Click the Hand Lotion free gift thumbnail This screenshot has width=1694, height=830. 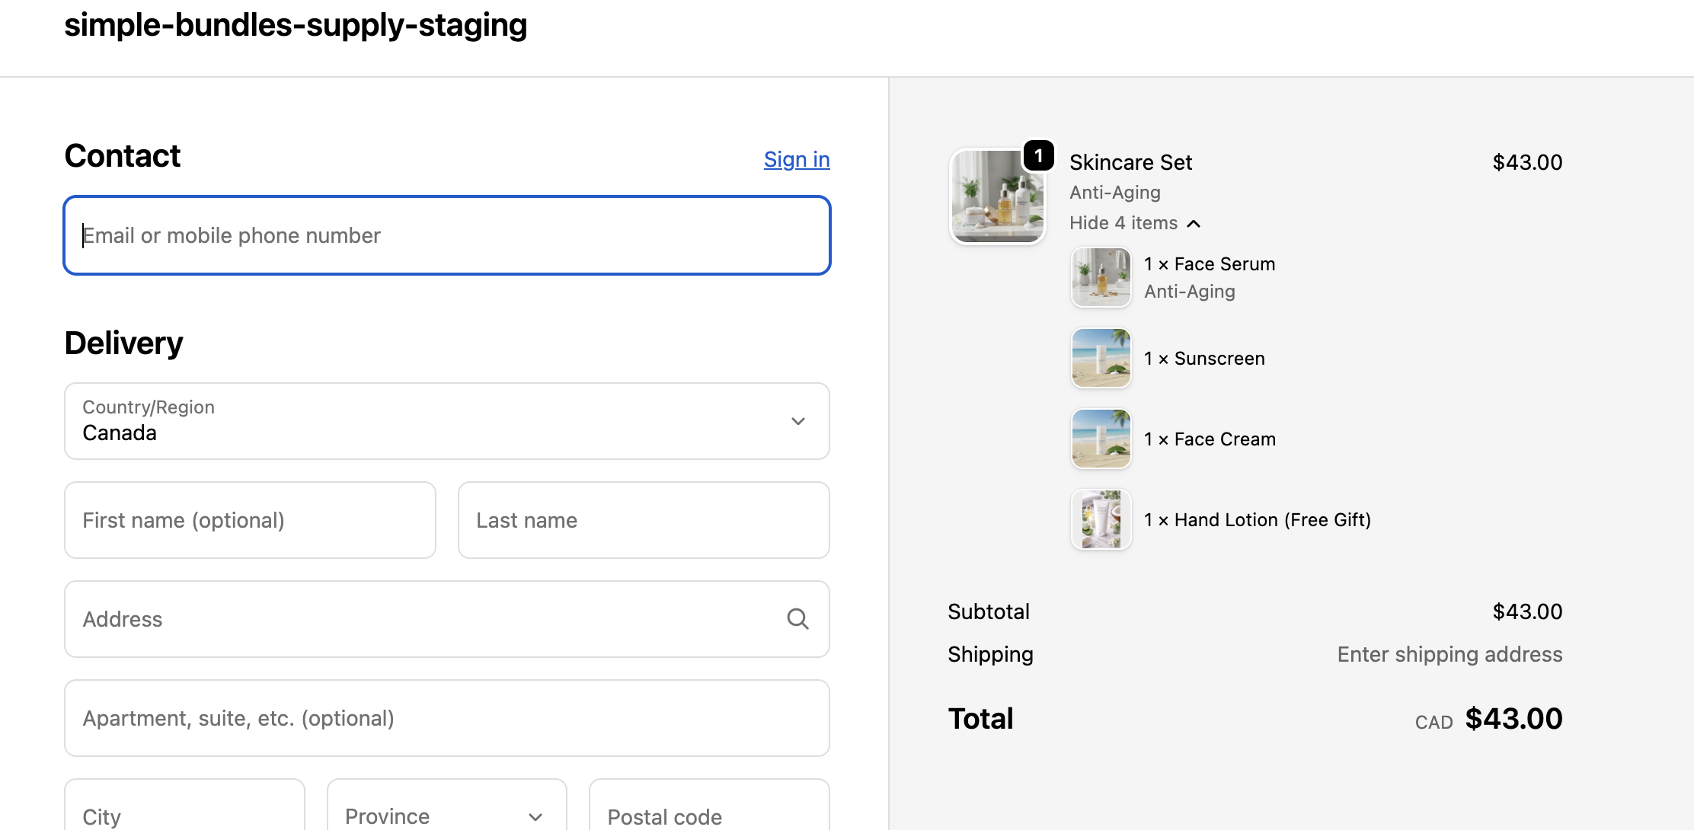point(1101,519)
